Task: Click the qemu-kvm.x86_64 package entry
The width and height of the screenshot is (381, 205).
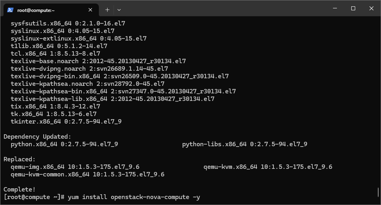Action: click(268, 167)
